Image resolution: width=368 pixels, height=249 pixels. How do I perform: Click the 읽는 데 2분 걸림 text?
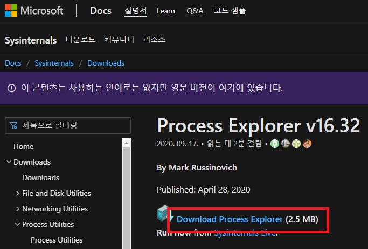click(234, 144)
